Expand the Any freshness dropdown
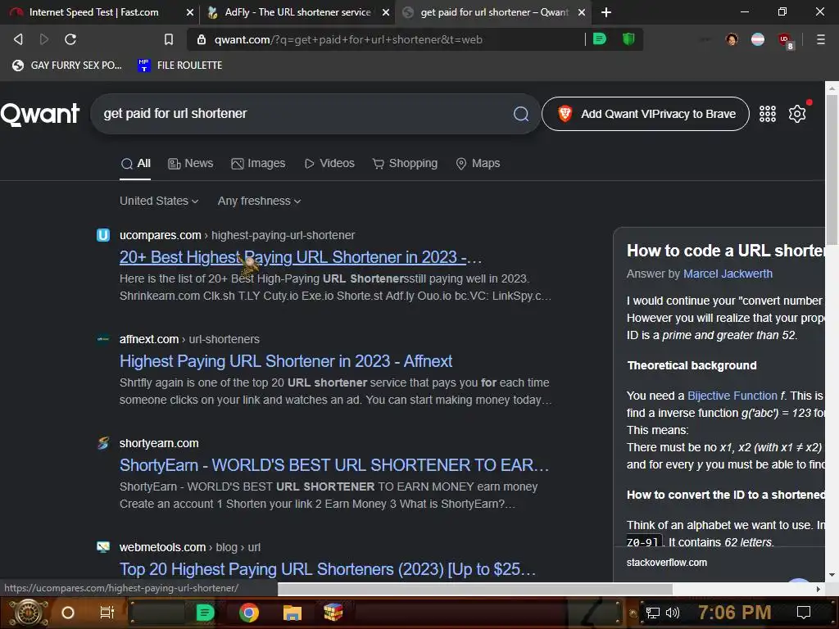This screenshot has width=839, height=629. coord(259,201)
